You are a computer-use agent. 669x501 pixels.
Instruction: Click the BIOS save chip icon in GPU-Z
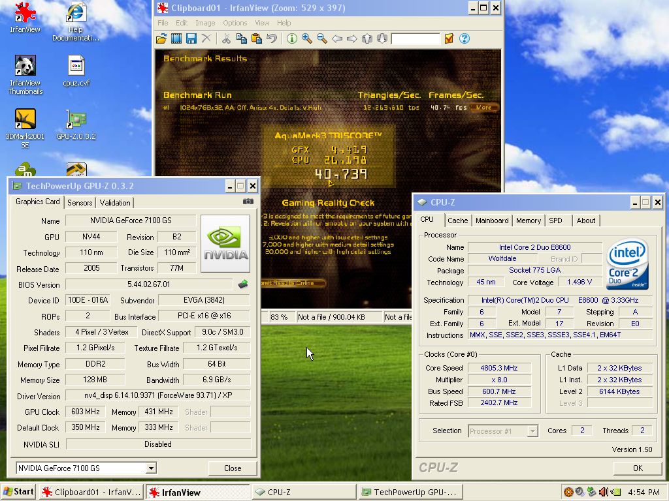pos(243,284)
